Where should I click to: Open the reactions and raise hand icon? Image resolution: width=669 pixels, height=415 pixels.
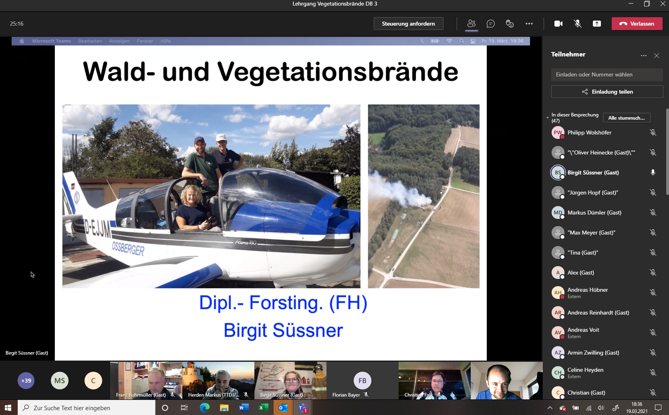pos(510,24)
